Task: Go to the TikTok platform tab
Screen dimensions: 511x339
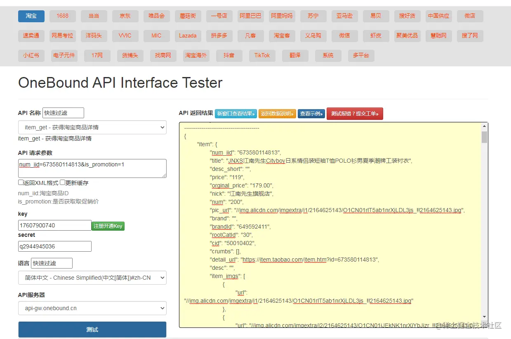Action: [x=262, y=56]
